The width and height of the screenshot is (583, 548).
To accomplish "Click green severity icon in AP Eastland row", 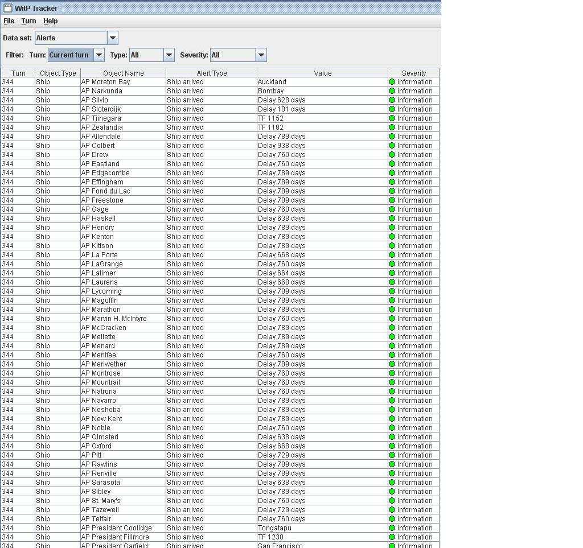I will [392, 164].
